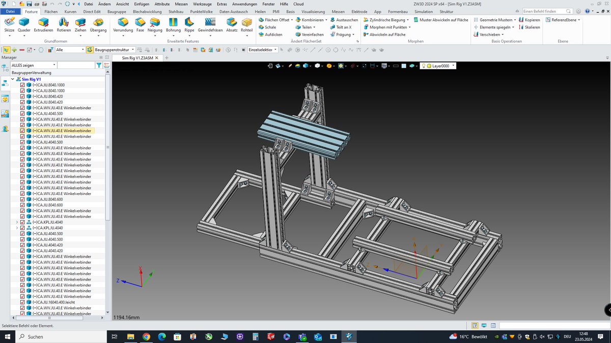Click the filter funnel icon in Manager

click(99, 65)
